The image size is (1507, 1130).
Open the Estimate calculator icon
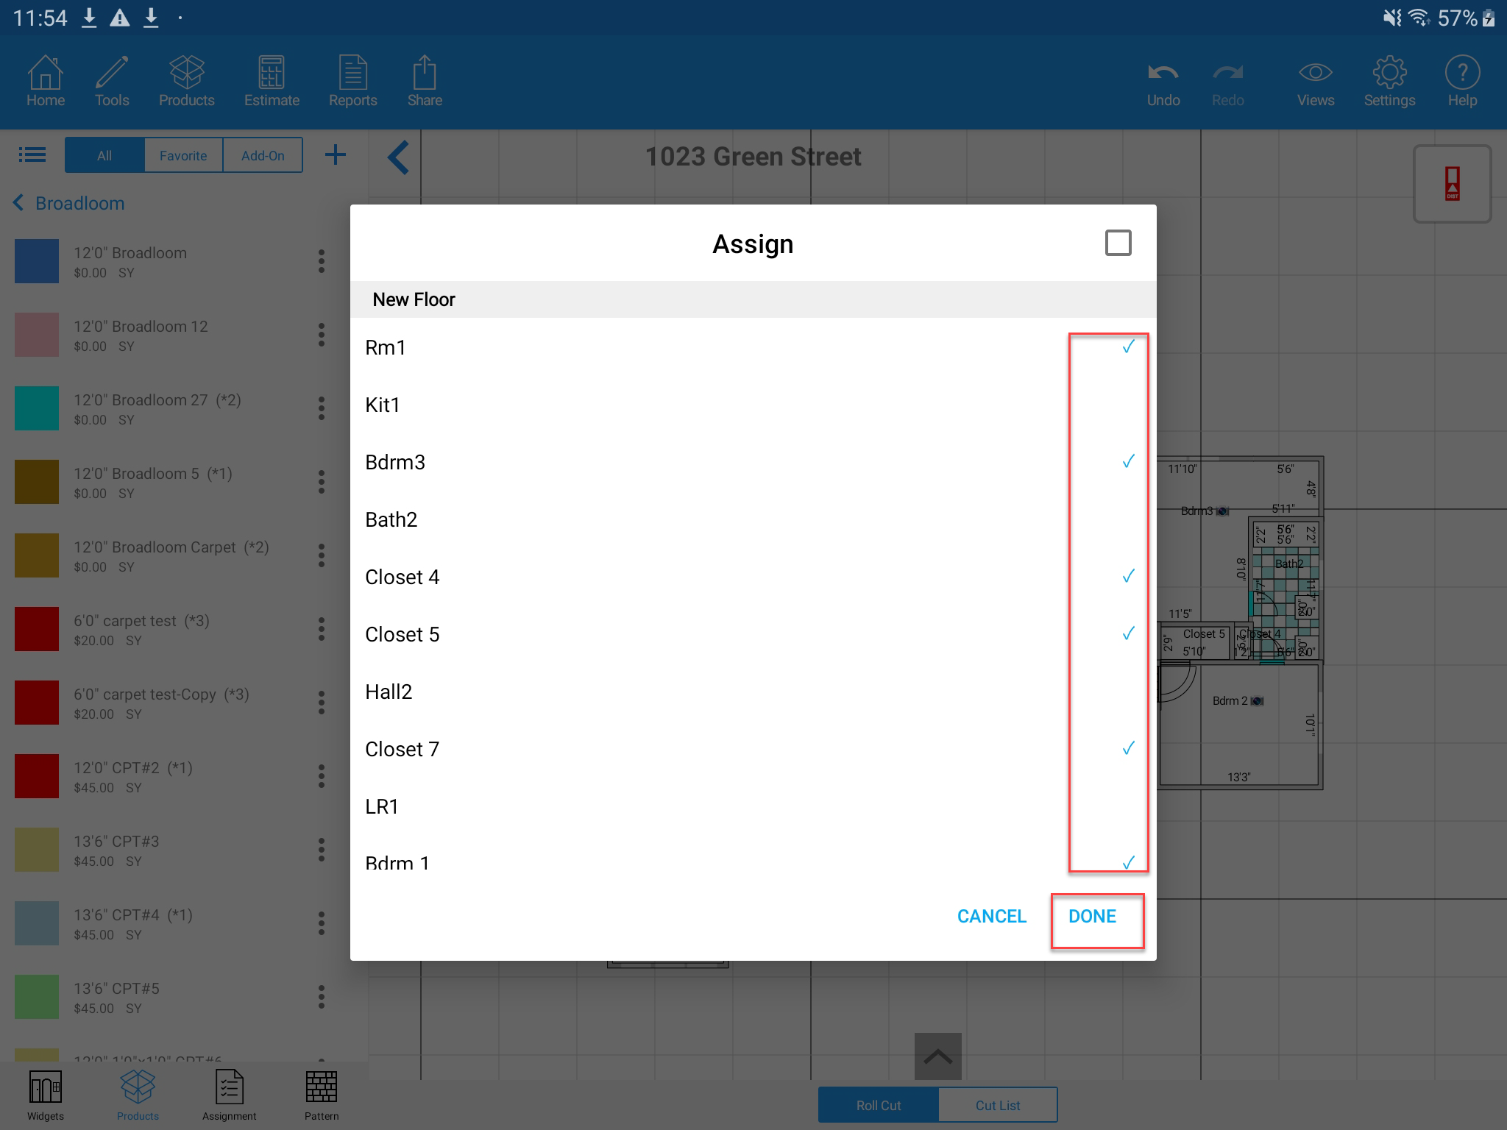coord(272,81)
